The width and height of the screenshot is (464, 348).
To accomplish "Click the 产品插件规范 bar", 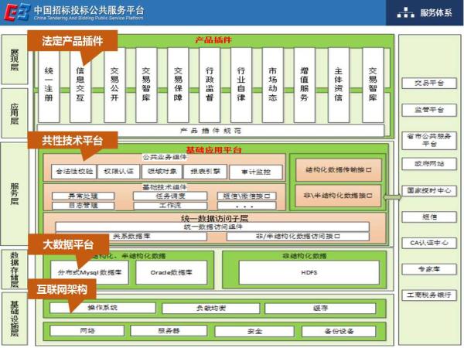I will pyautogui.click(x=210, y=130).
